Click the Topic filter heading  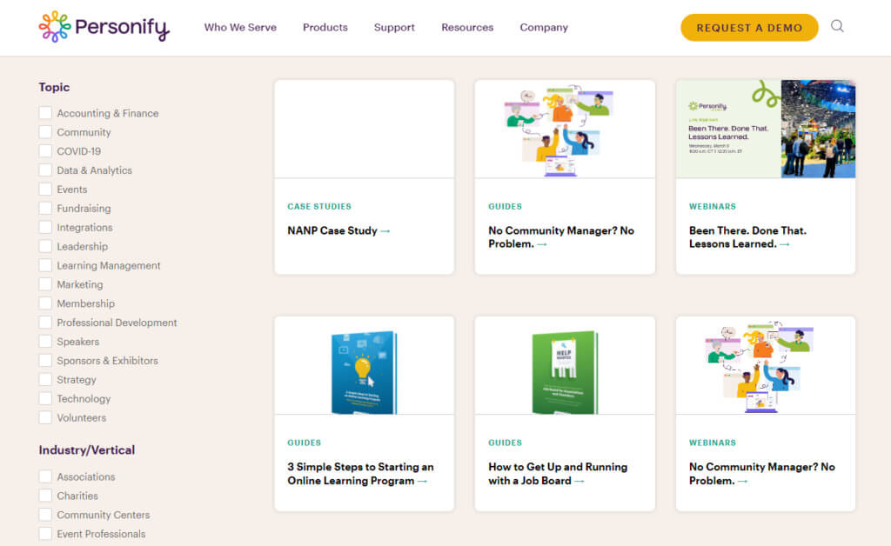point(54,88)
